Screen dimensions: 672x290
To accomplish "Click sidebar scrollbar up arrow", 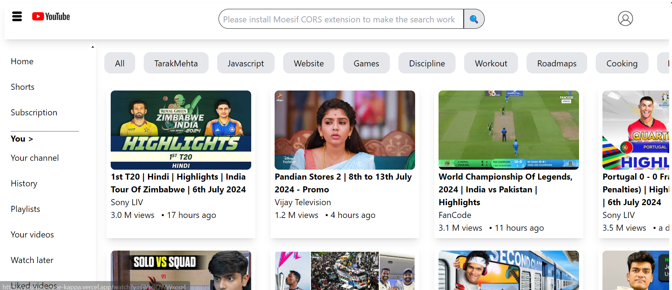I will [93, 47].
